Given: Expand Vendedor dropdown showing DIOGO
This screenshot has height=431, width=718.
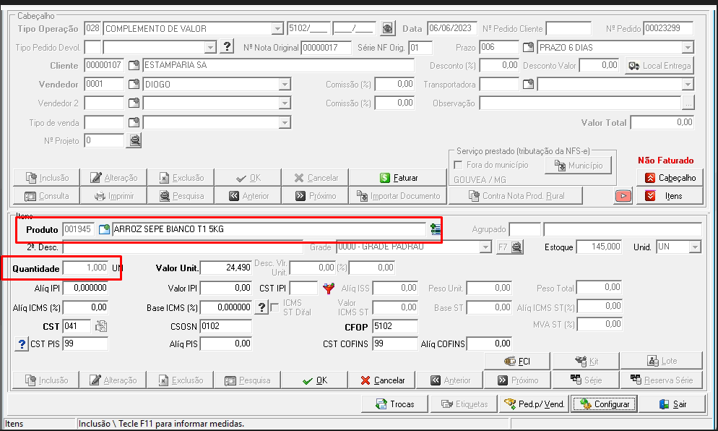Looking at the screenshot, I should 285,85.
